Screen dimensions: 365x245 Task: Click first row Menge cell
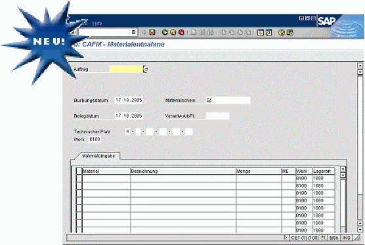pos(259,179)
